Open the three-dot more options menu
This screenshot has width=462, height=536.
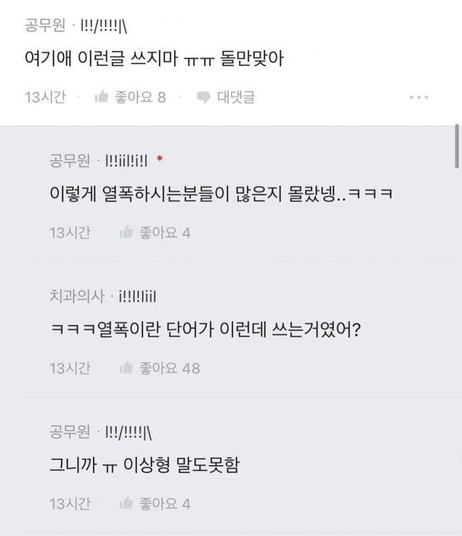[x=419, y=98]
